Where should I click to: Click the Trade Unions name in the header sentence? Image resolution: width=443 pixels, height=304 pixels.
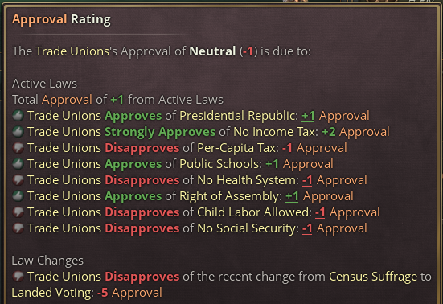click(x=72, y=51)
